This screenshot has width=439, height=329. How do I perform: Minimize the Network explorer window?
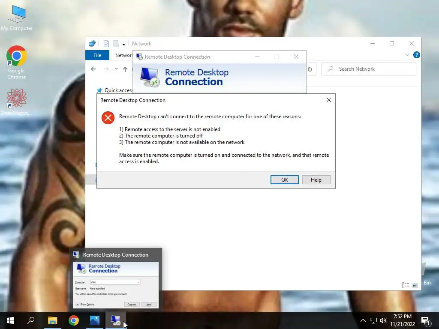tap(373, 43)
